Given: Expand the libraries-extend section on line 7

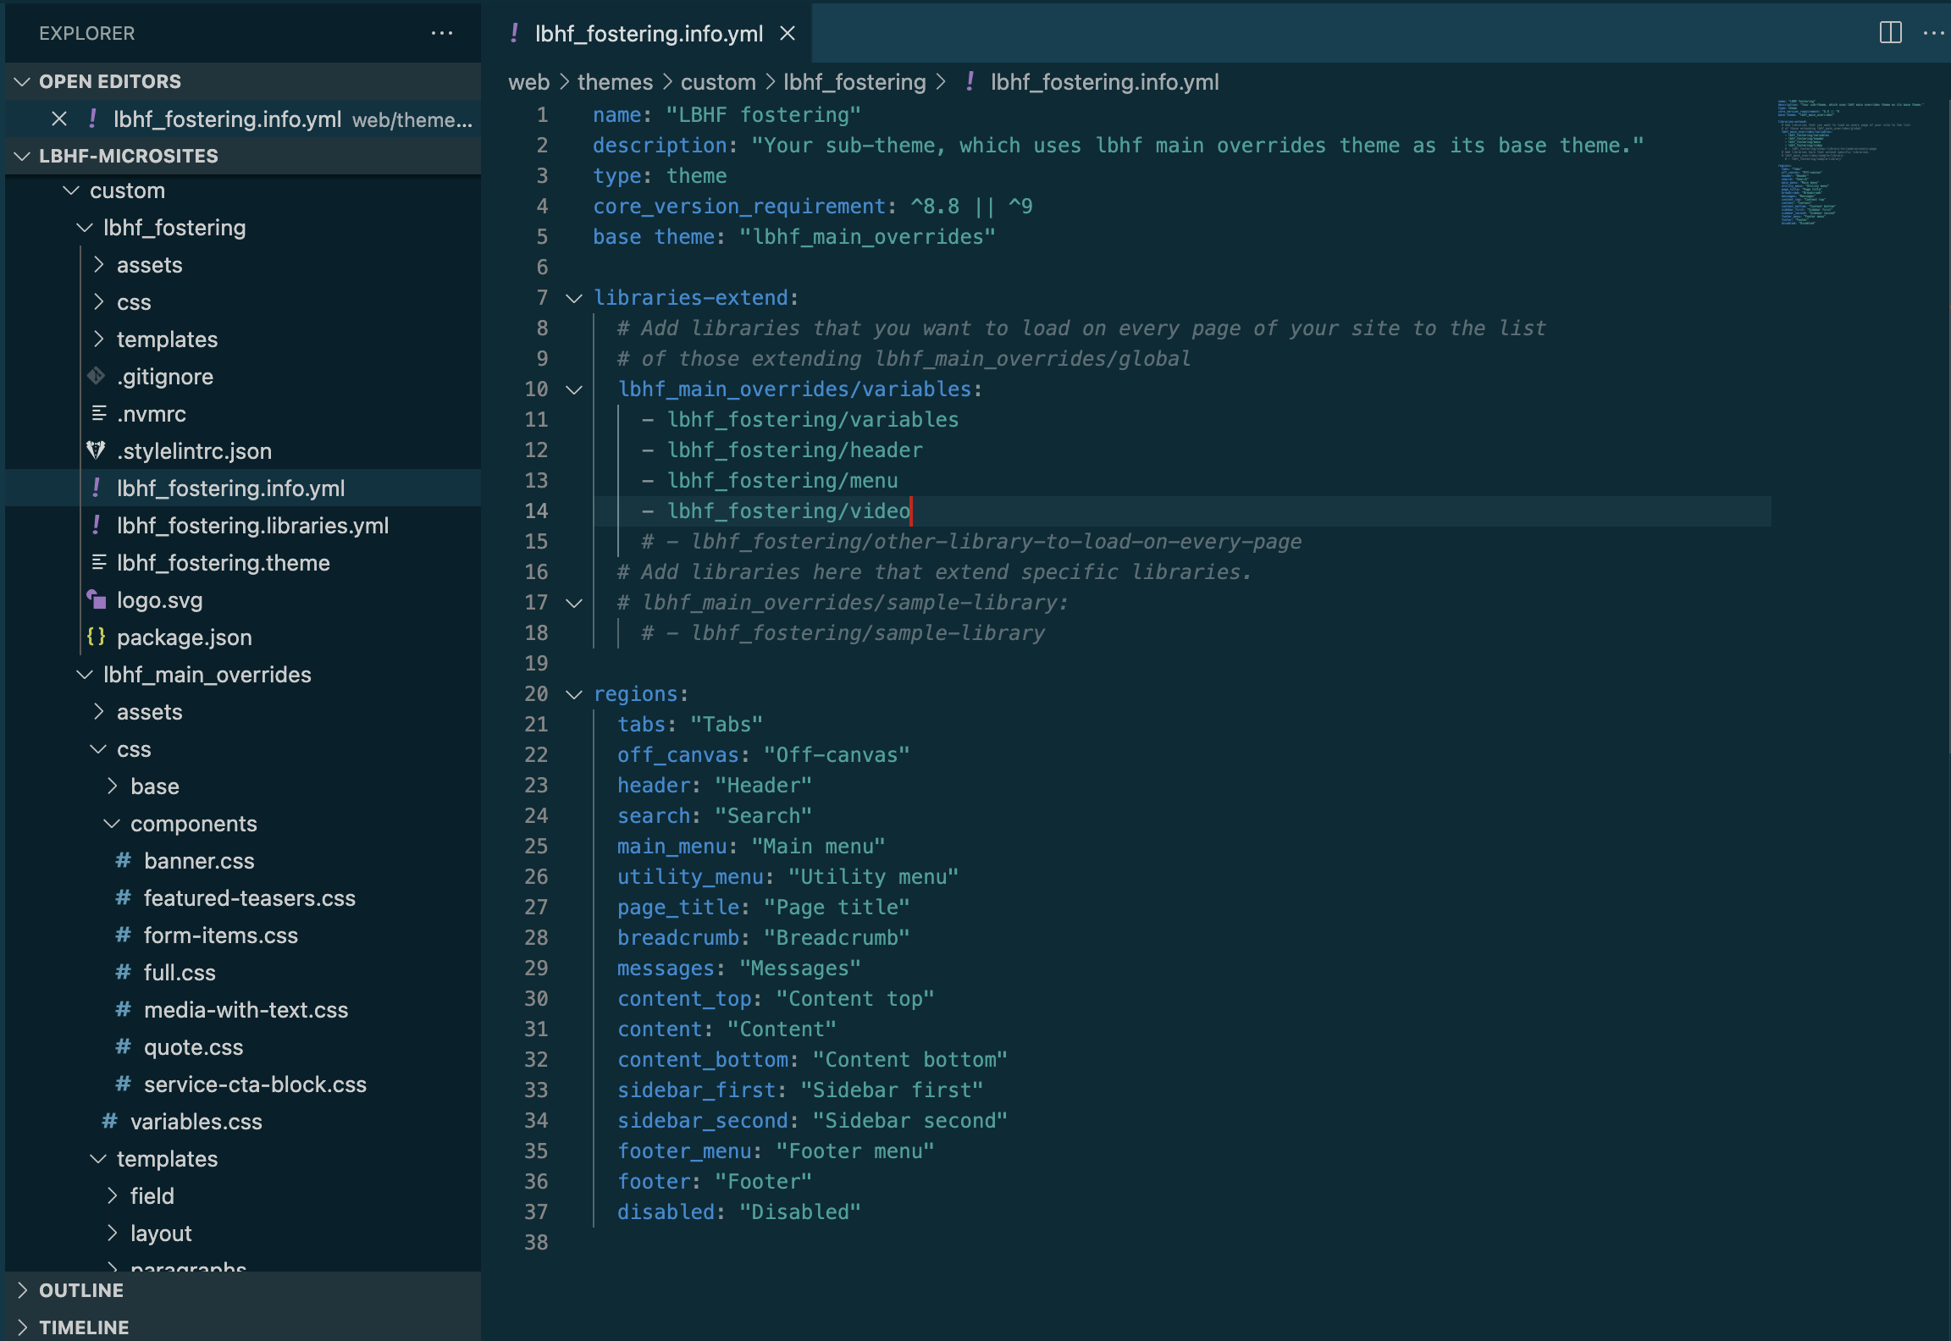Looking at the screenshot, I should point(574,296).
